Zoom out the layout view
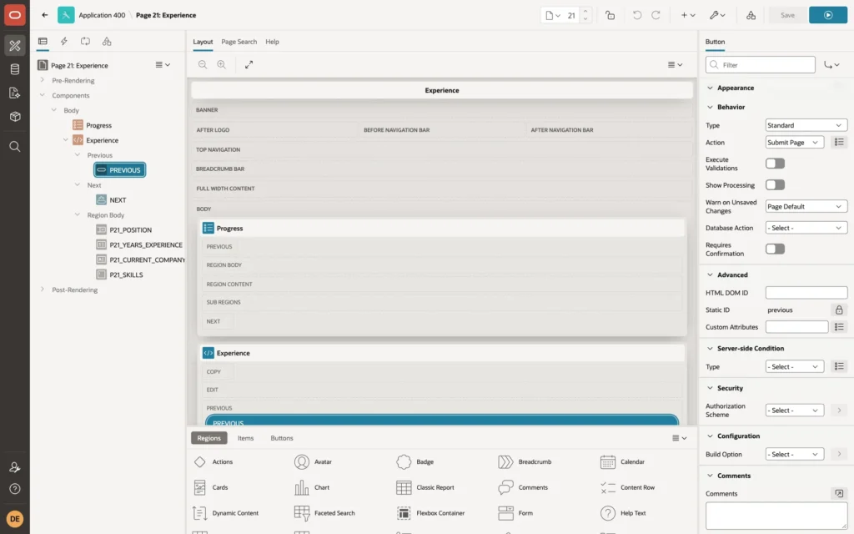This screenshot has width=854, height=534. (x=203, y=64)
